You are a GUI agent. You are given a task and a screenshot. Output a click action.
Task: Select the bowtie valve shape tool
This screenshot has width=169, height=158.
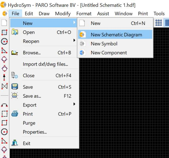click(4, 86)
